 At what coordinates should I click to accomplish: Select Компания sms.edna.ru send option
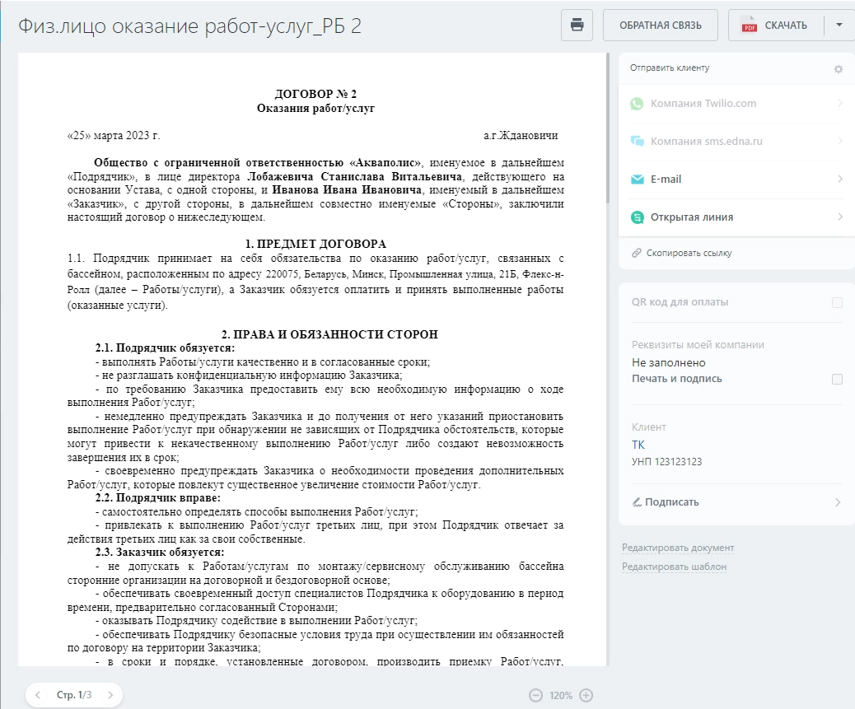pyautogui.click(x=736, y=141)
